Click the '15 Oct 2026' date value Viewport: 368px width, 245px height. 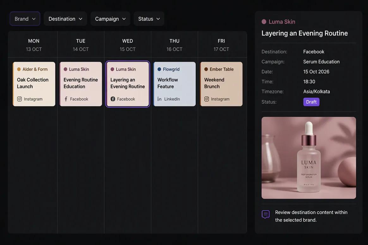(316, 71)
